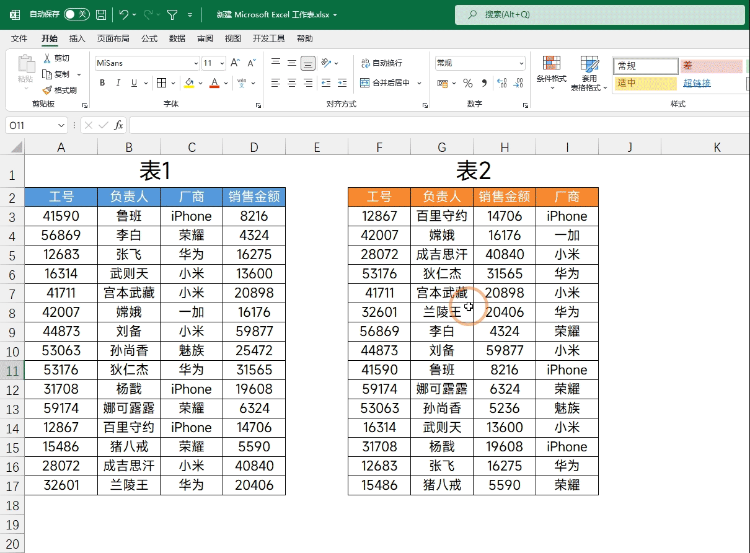Click the 搜索 search box

tap(599, 14)
